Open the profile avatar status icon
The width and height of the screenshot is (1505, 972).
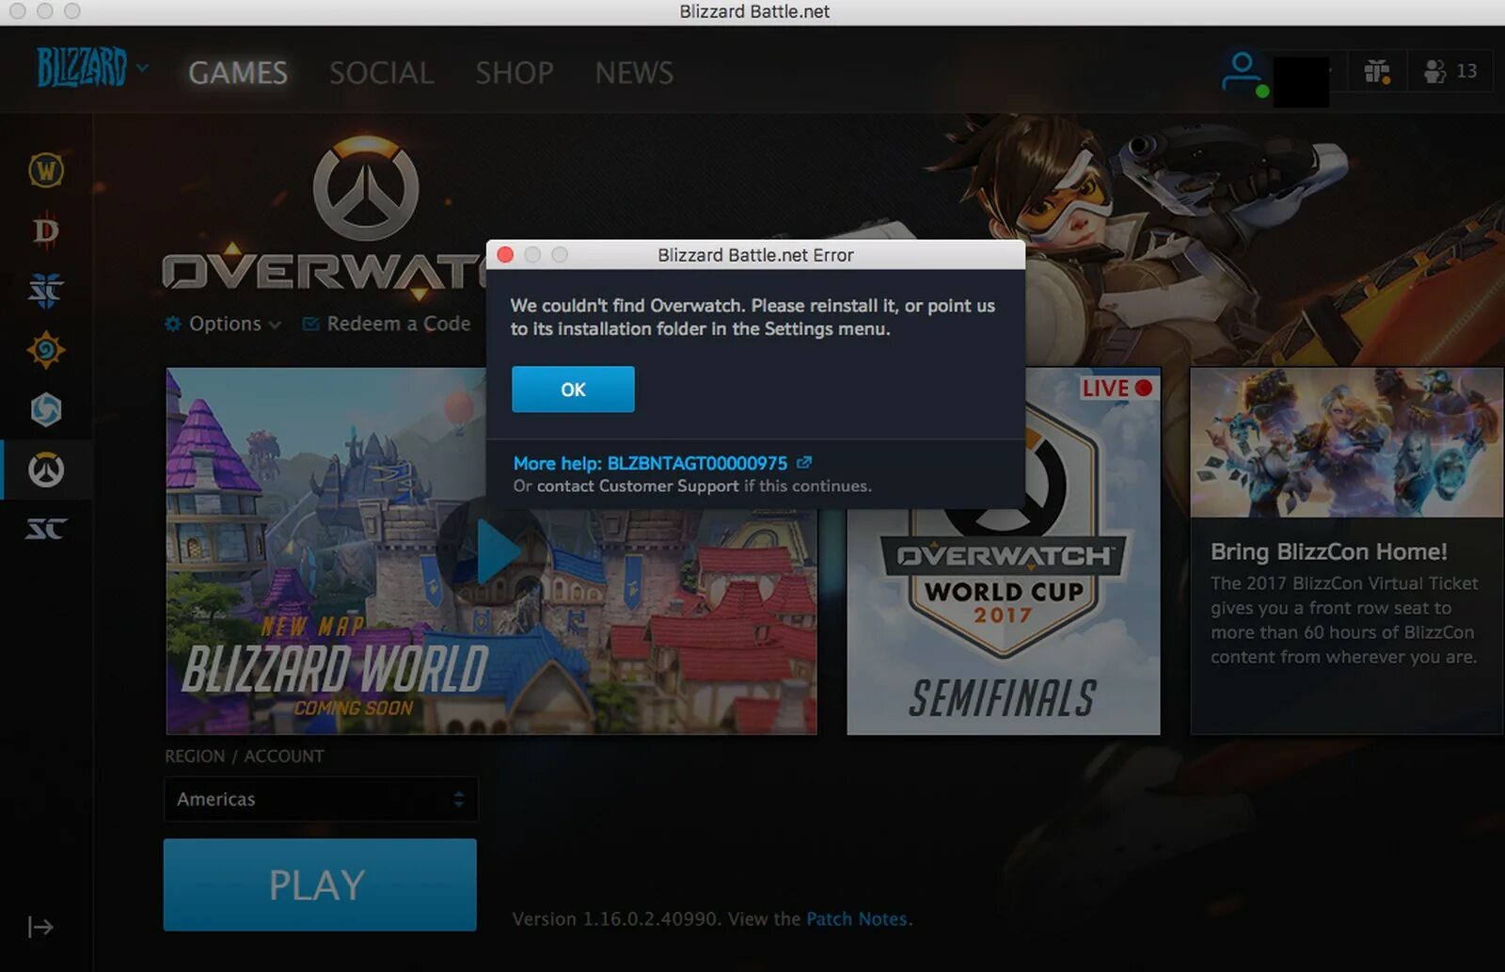tap(1244, 73)
